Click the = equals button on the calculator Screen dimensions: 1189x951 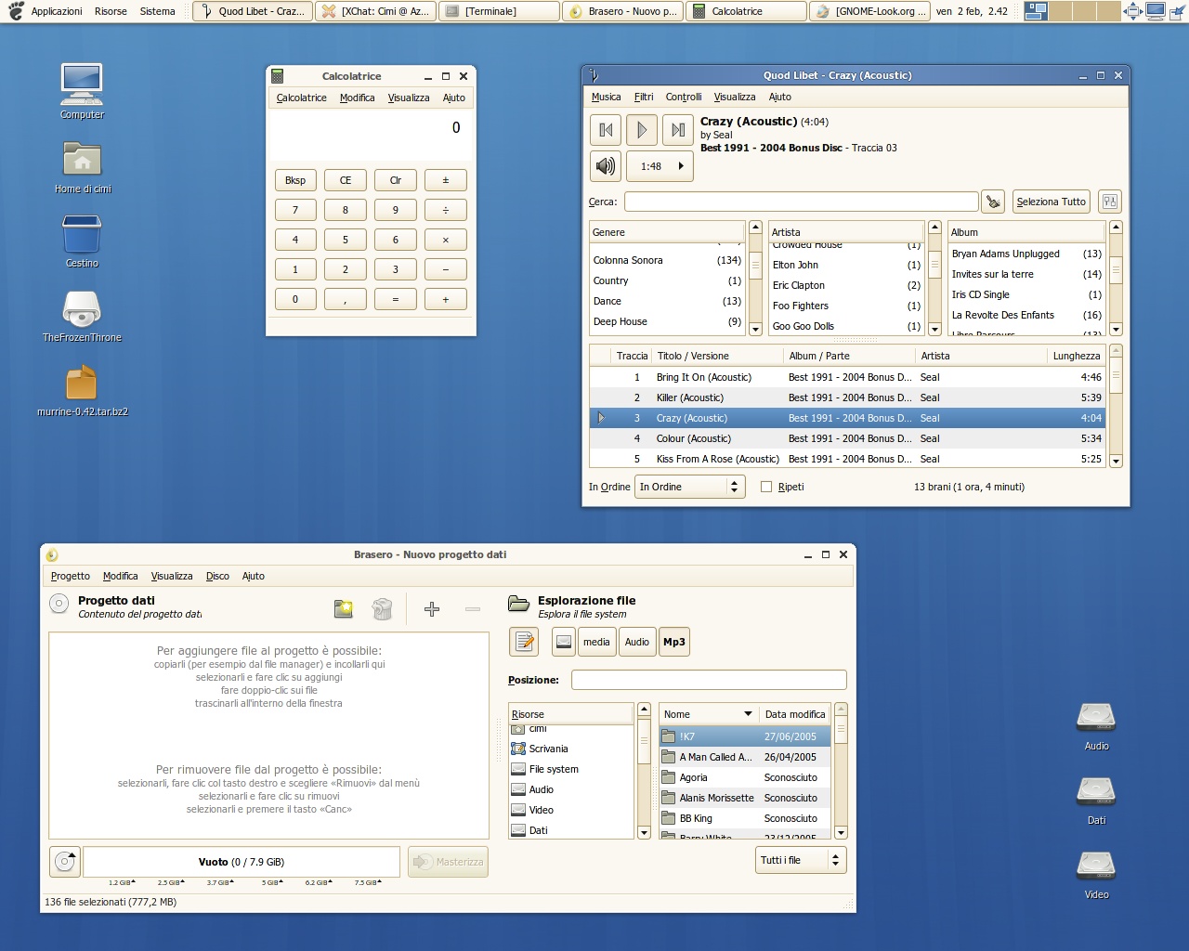[x=396, y=299]
